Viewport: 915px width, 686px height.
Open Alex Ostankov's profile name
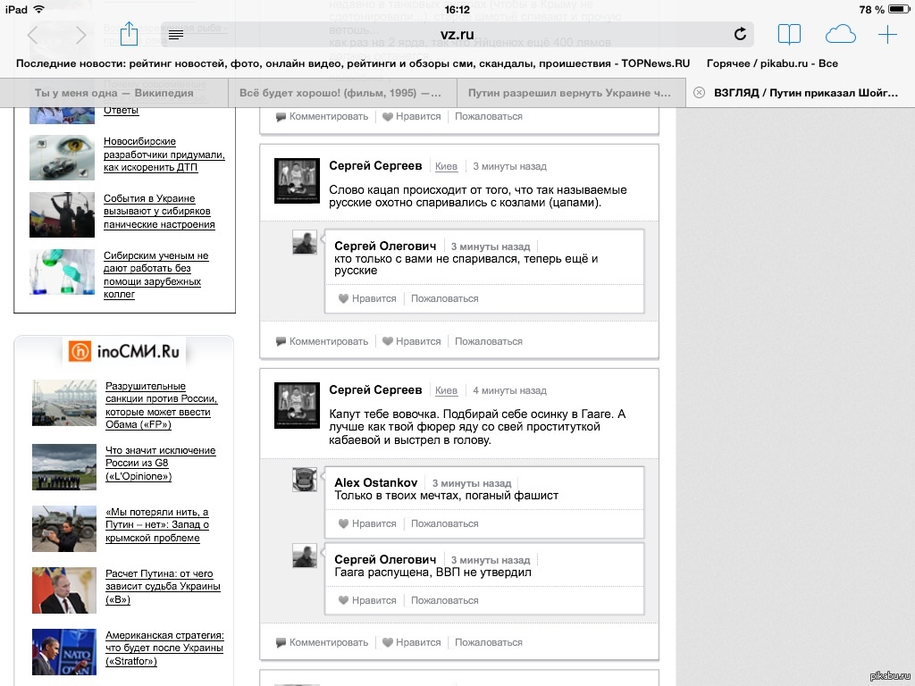[x=376, y=482]
